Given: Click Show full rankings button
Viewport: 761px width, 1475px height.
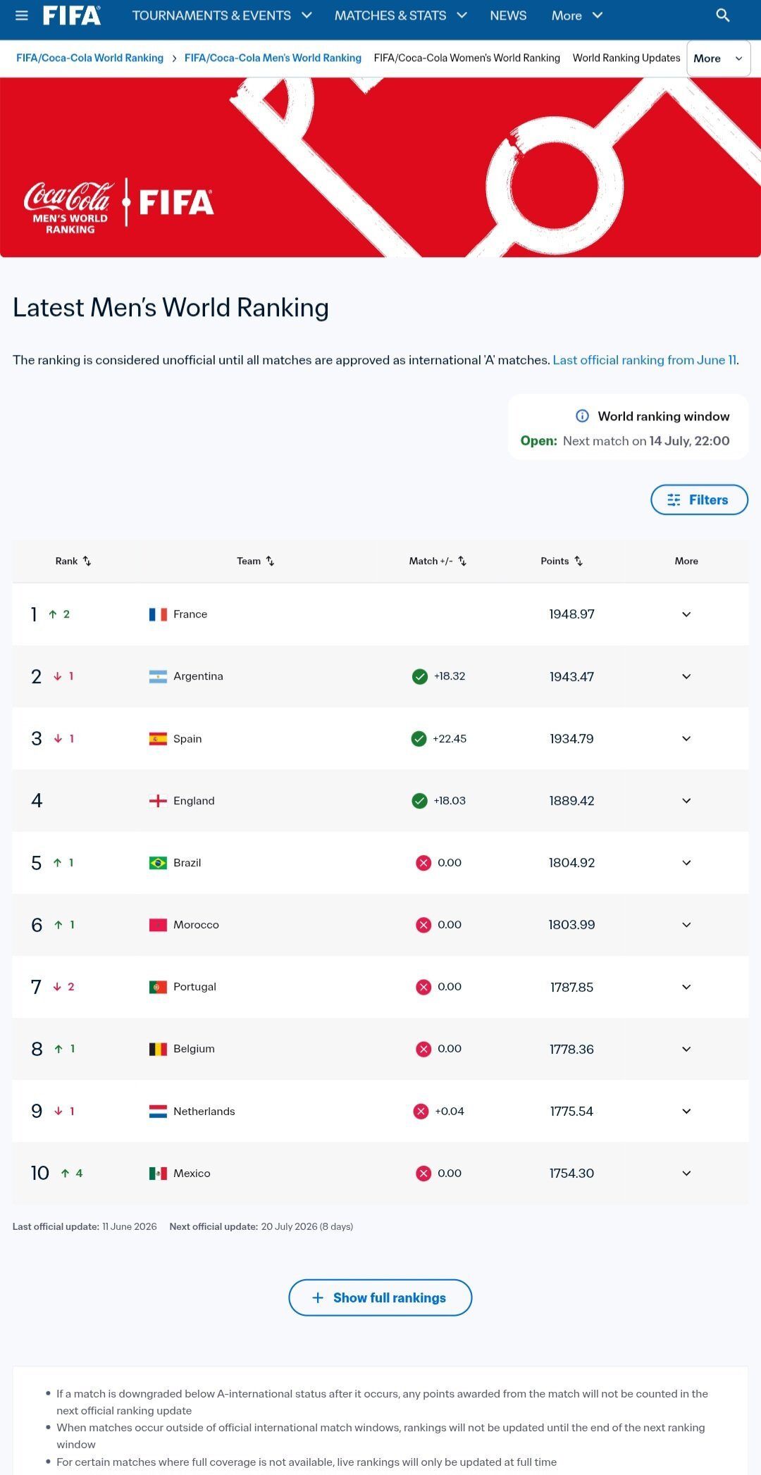Looking at the screenshot, I should pyautogui.click(x=380, y=1297).
